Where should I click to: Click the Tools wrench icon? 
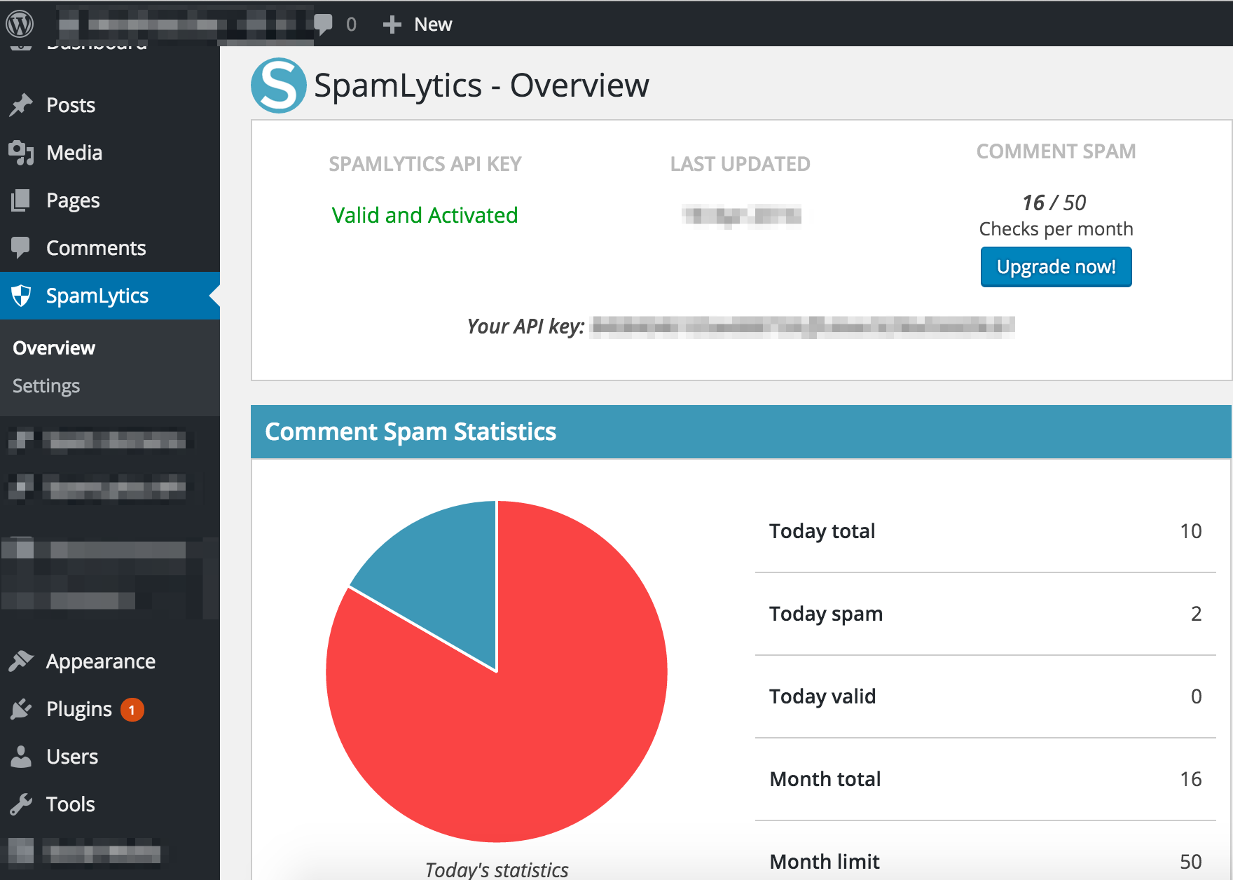click(21, 804)
